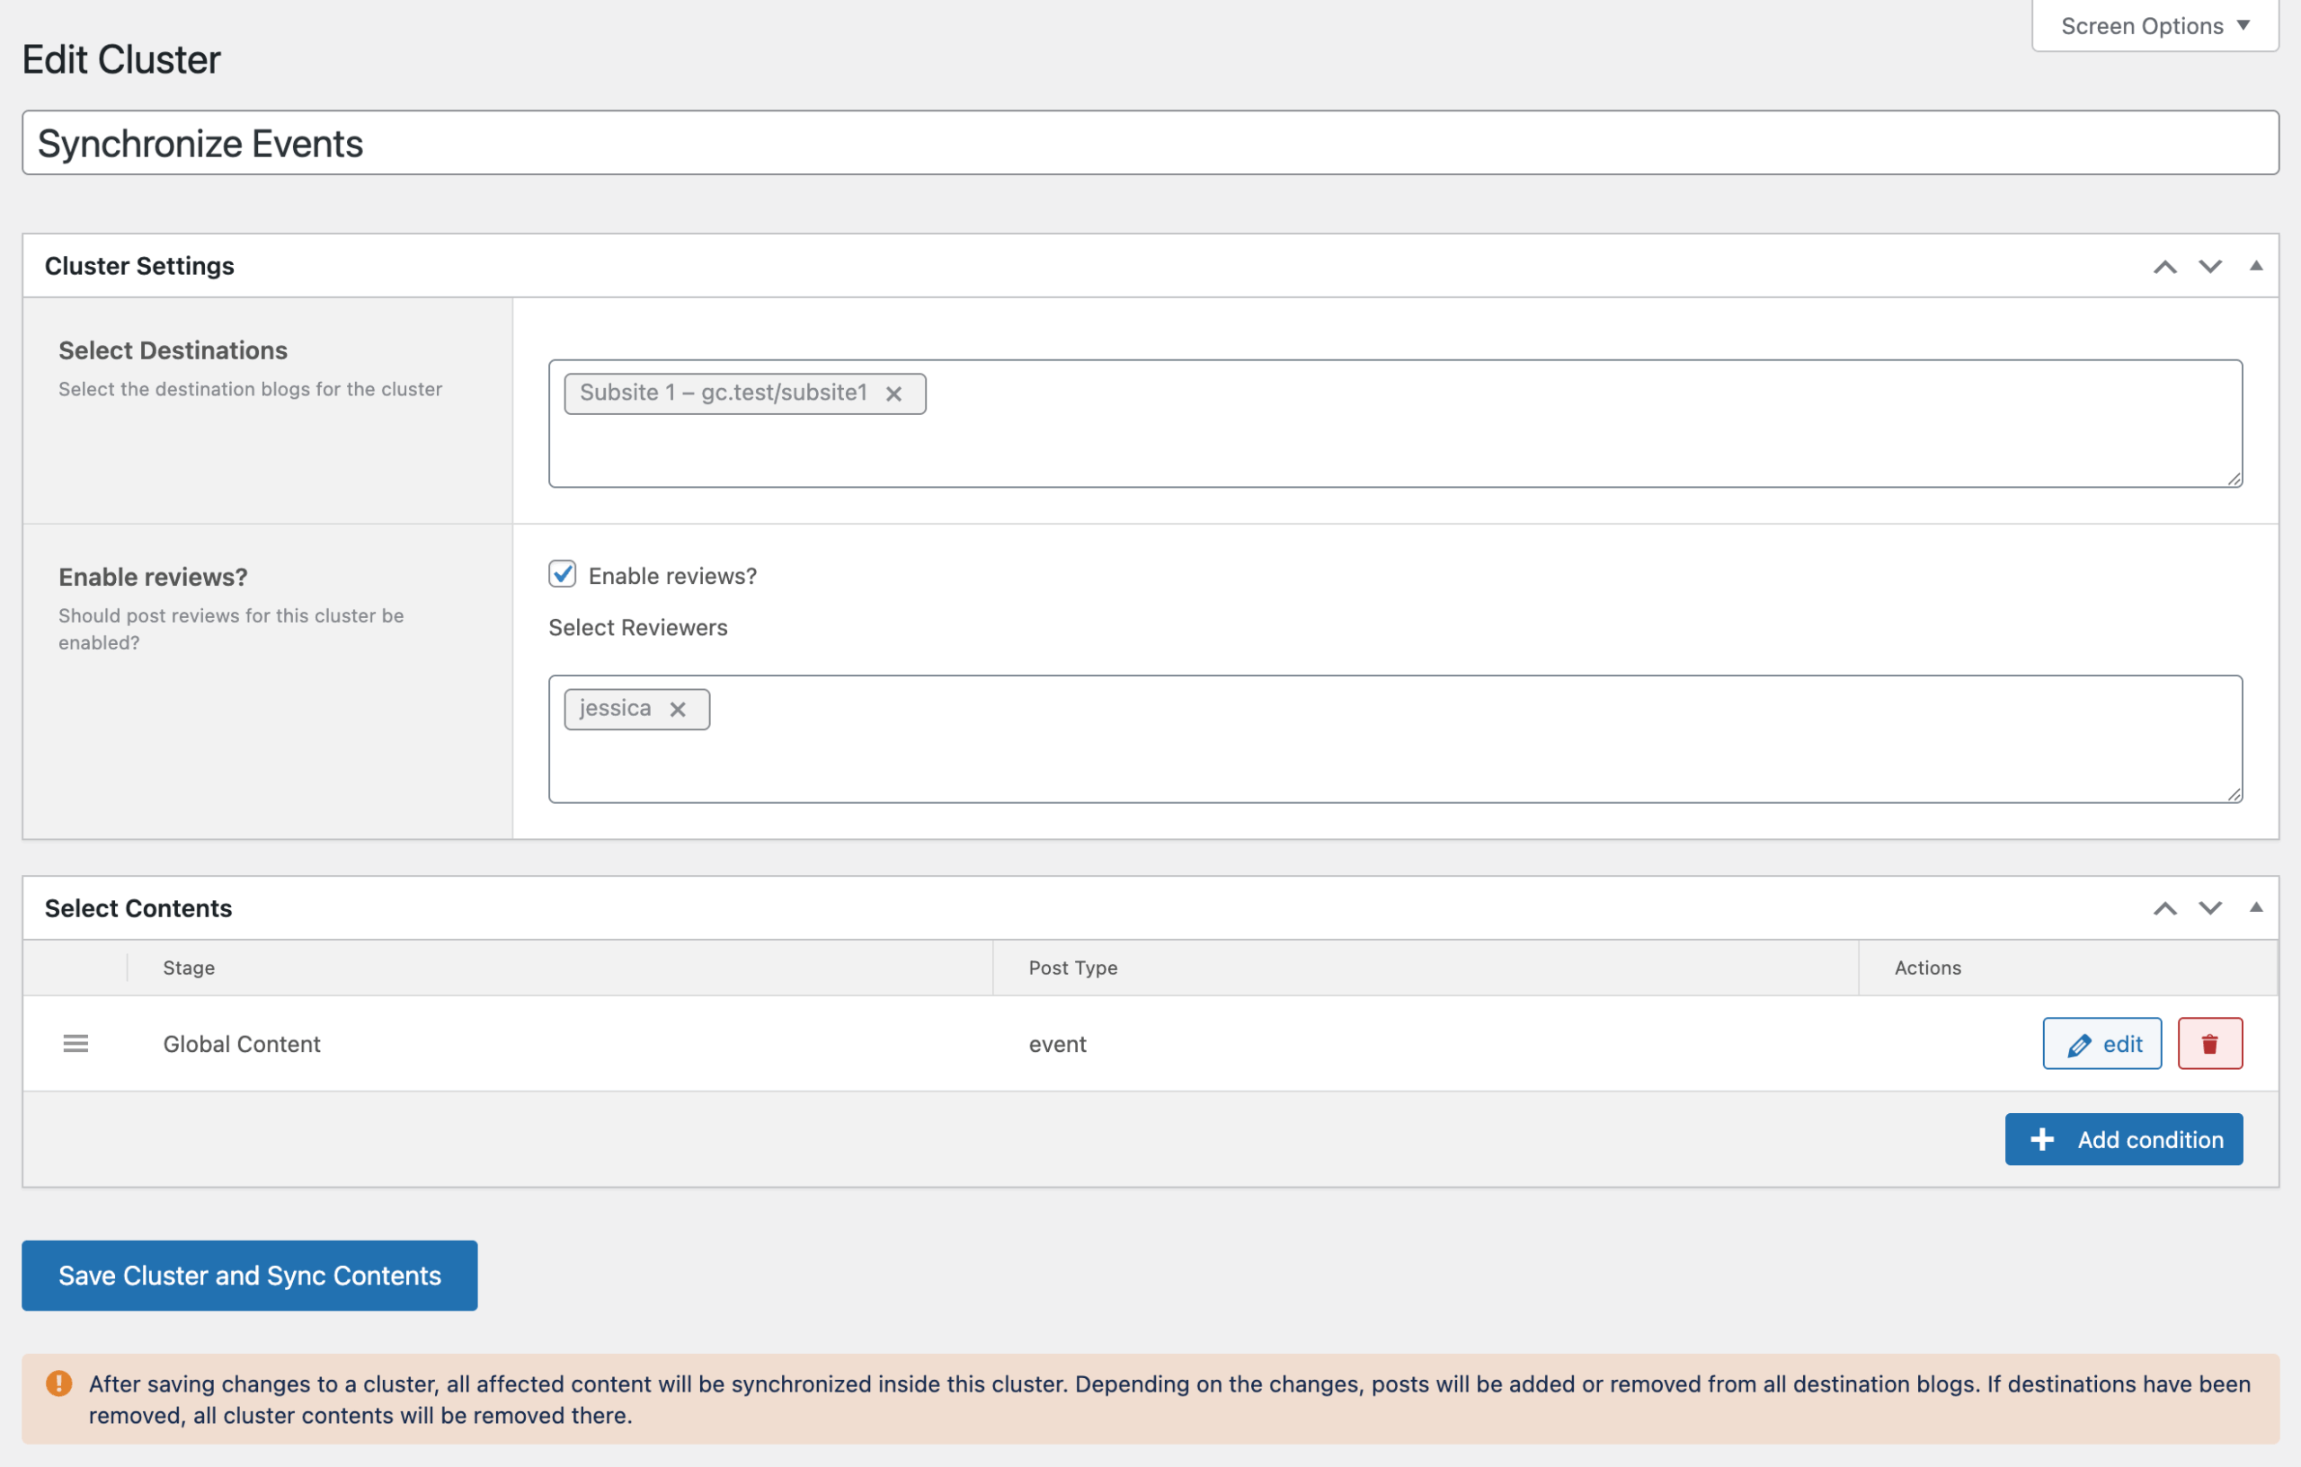The width and height of the screenshot is (2301, 1467).
Task: Collapse the Cluster Settings panel
Action: pos(2255,267)
